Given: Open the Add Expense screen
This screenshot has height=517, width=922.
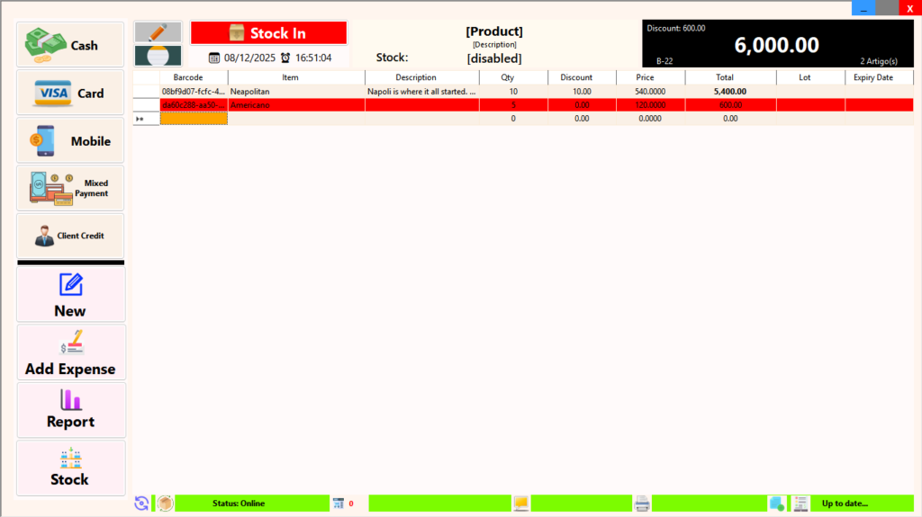Looking at the screenshot, I should click(70, 352).
